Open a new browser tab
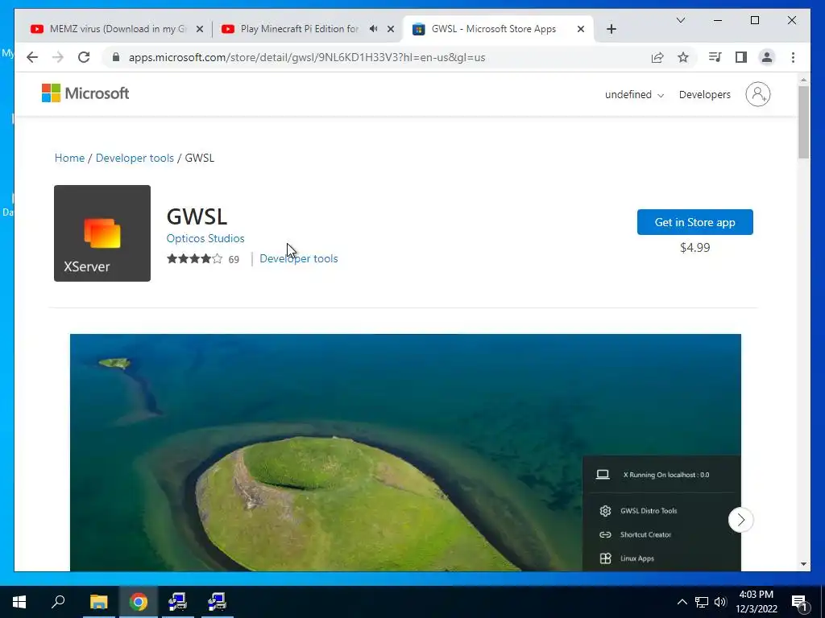The height and width of the screenshot is (618, 825). (611, 29)
